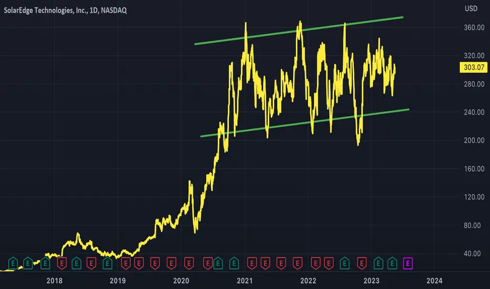
Task: Click red E marker just after 2019 label
Action: 126,263
